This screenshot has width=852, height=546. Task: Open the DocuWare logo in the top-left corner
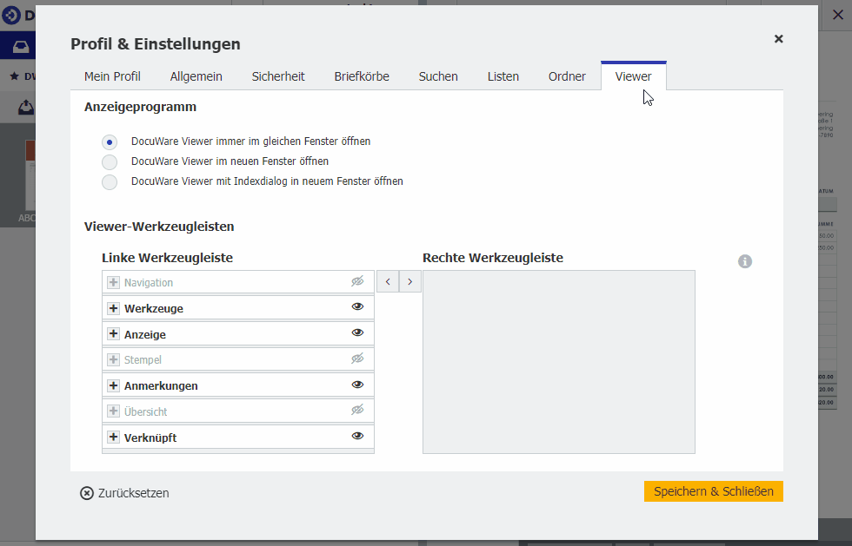[x=13, y=14]
